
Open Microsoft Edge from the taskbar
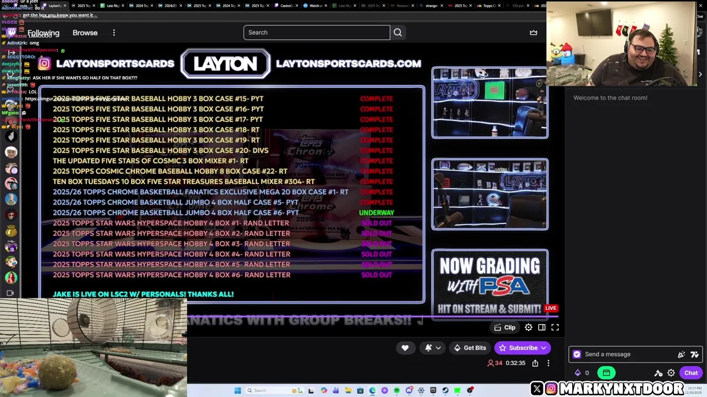click(x=372, y=390)
